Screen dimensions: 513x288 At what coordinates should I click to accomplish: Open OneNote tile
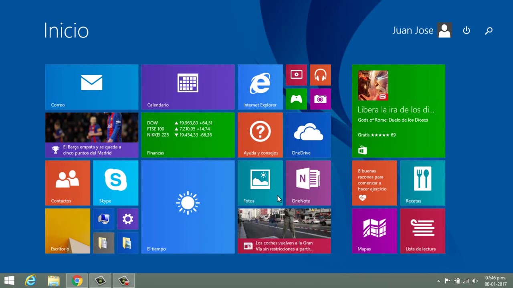pyautogui.click(x=308, y=183)
